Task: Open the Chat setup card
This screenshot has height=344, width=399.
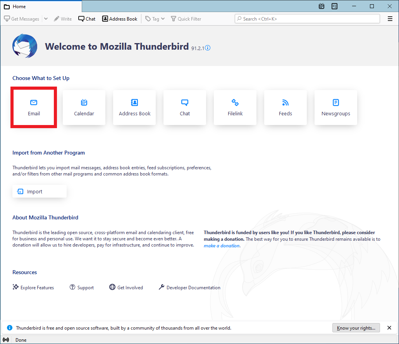Action: click(x=185, y=108)
